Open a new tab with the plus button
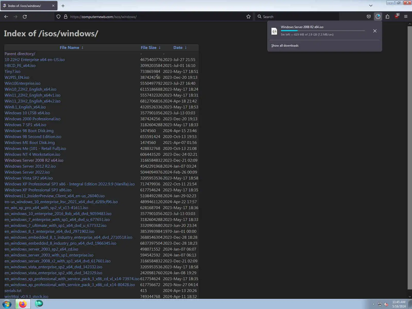This screenshot has width=412, height=309. 63,6
